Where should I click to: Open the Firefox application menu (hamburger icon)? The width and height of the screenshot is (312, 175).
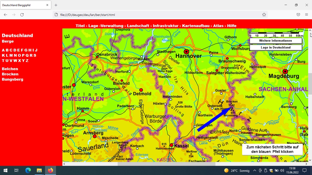pos(306,15)
